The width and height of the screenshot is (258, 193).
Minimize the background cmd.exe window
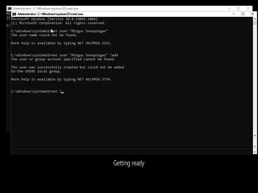pos(229,8)
